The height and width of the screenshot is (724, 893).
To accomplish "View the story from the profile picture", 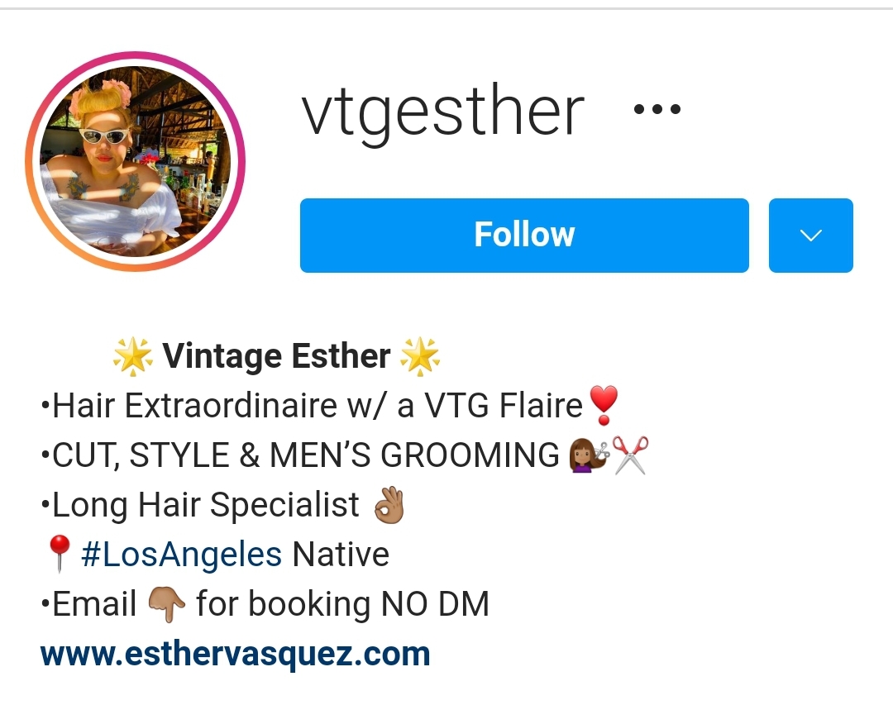I will tap(136, 162).
